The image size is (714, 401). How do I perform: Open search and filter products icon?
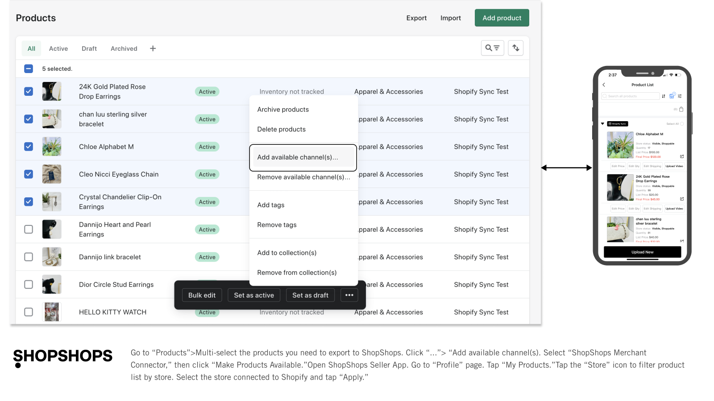click(x=492, y=48)
